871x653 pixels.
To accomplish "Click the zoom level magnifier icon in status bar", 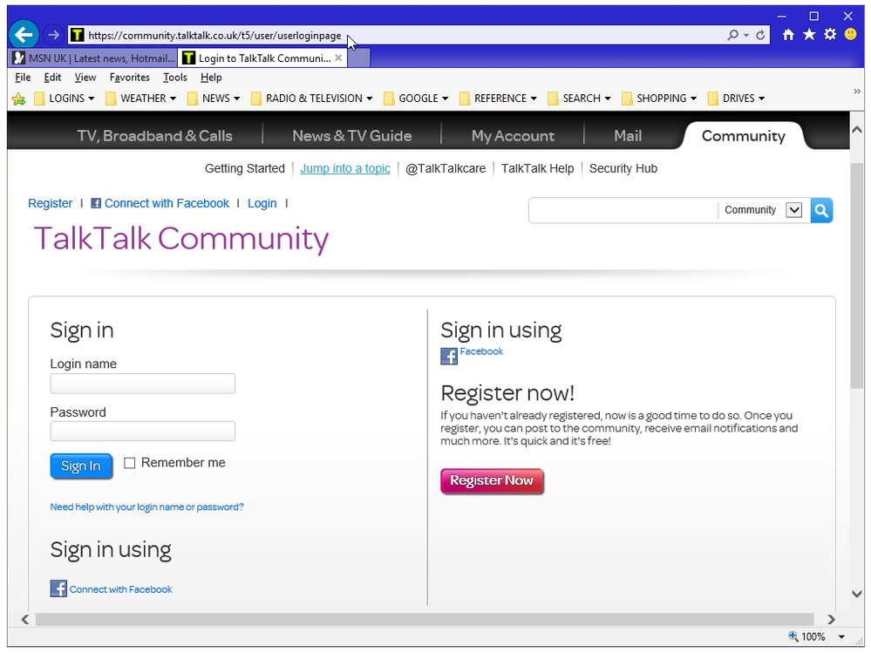I will click(793, 636).
